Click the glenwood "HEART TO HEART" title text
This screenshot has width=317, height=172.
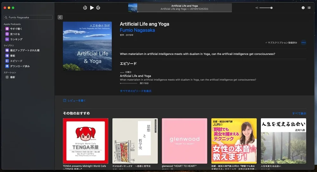pyautogui.click(x=179, y=166)
